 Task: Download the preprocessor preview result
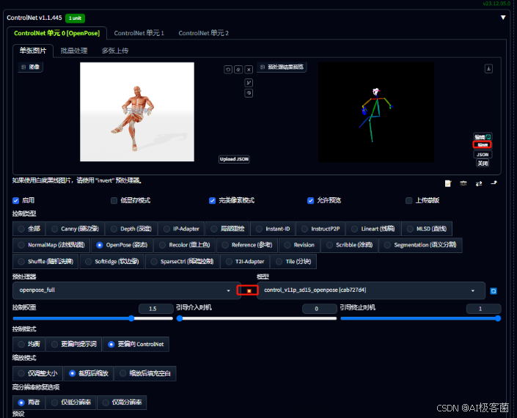point(488,69)
